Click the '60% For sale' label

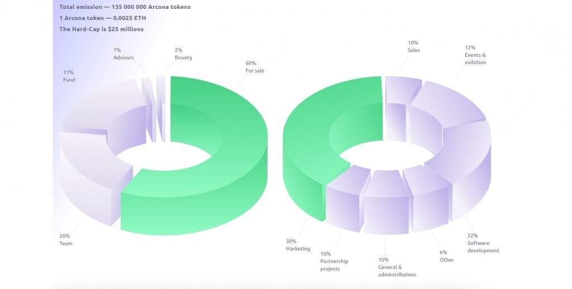(x=255, y=67)
